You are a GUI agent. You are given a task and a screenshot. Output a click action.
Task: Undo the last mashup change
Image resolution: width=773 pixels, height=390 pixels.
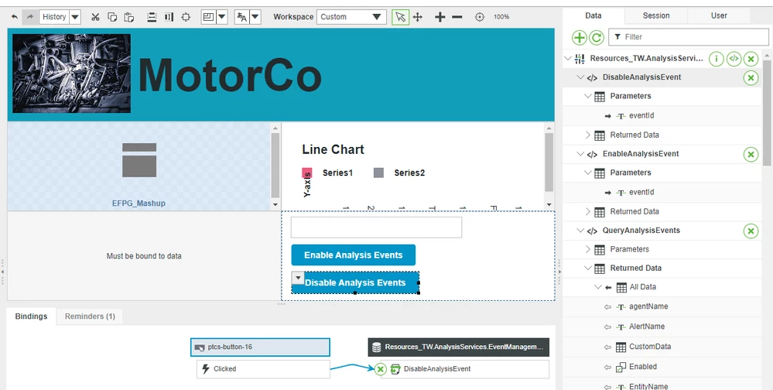[15, 17]
